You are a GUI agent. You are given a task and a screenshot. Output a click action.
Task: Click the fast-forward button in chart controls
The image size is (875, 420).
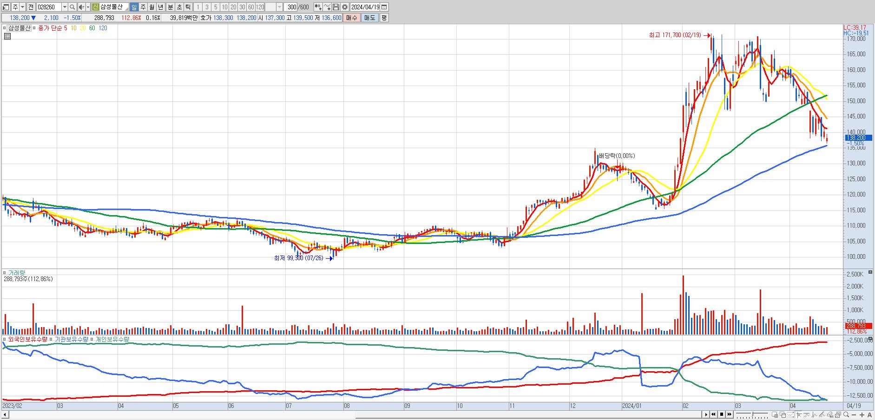(730, 414)
